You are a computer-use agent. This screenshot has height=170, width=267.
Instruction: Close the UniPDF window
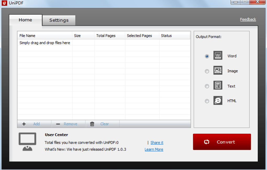click(258, 2)
